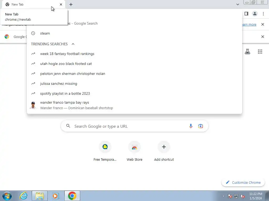Open the Free Tempora... shortcut
Screen dimensions: 269x201
click(x=105, y=151)
